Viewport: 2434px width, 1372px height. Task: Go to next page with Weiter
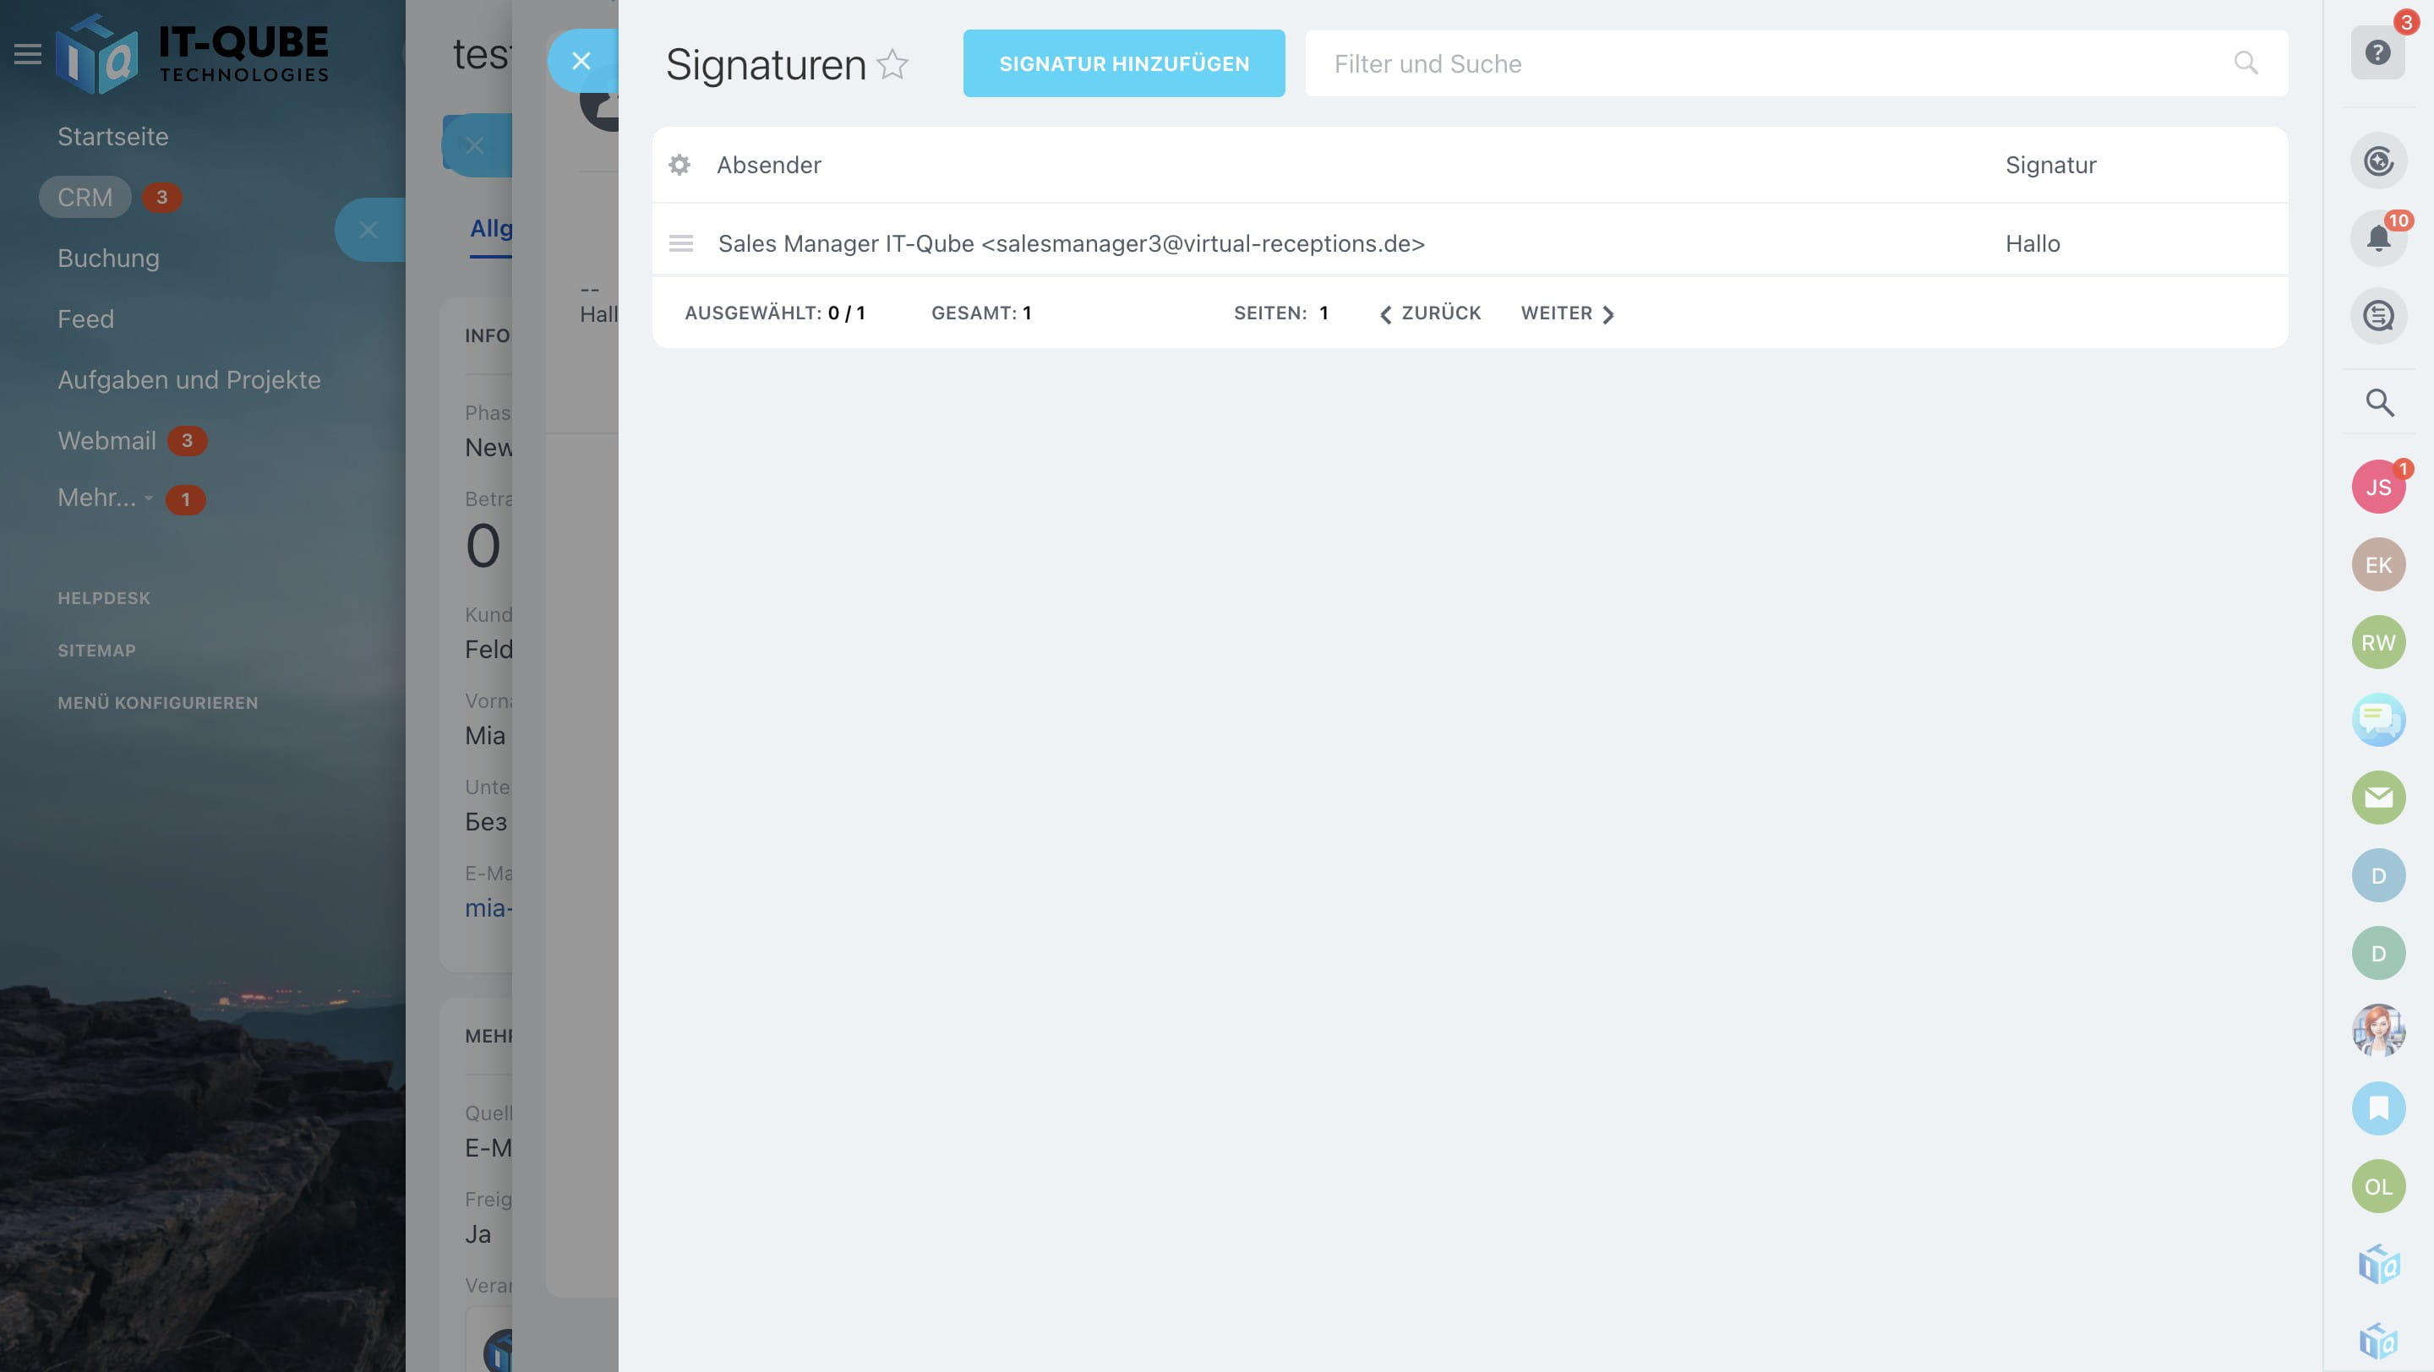coord(1567,313)
